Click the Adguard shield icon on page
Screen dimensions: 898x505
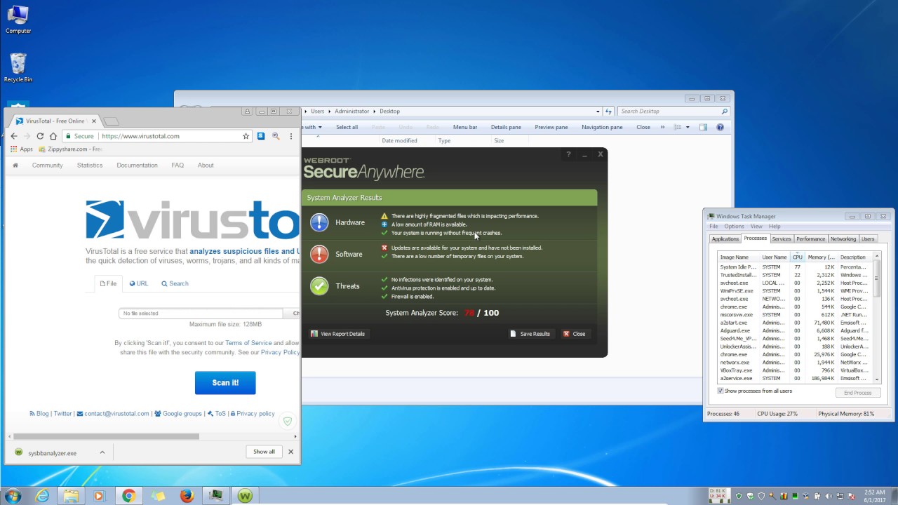pyautogui.click(x=286, y=421)
